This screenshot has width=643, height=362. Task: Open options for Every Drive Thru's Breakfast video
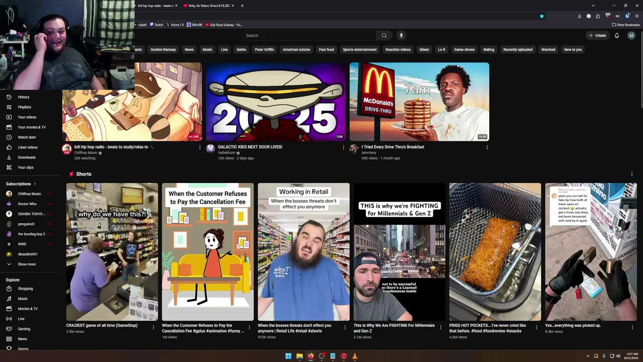[x=487, y=147]
